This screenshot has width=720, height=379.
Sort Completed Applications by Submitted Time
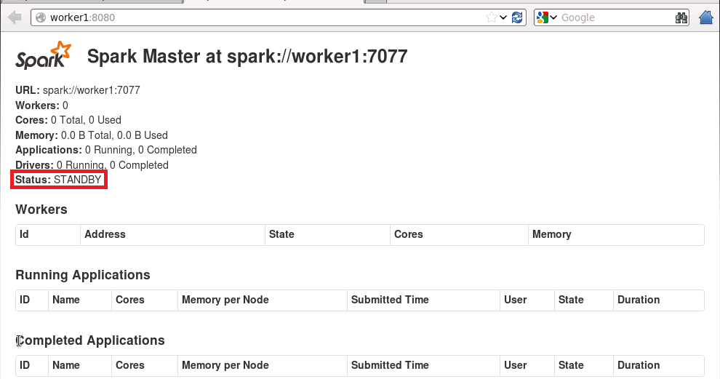coord(424,366)
